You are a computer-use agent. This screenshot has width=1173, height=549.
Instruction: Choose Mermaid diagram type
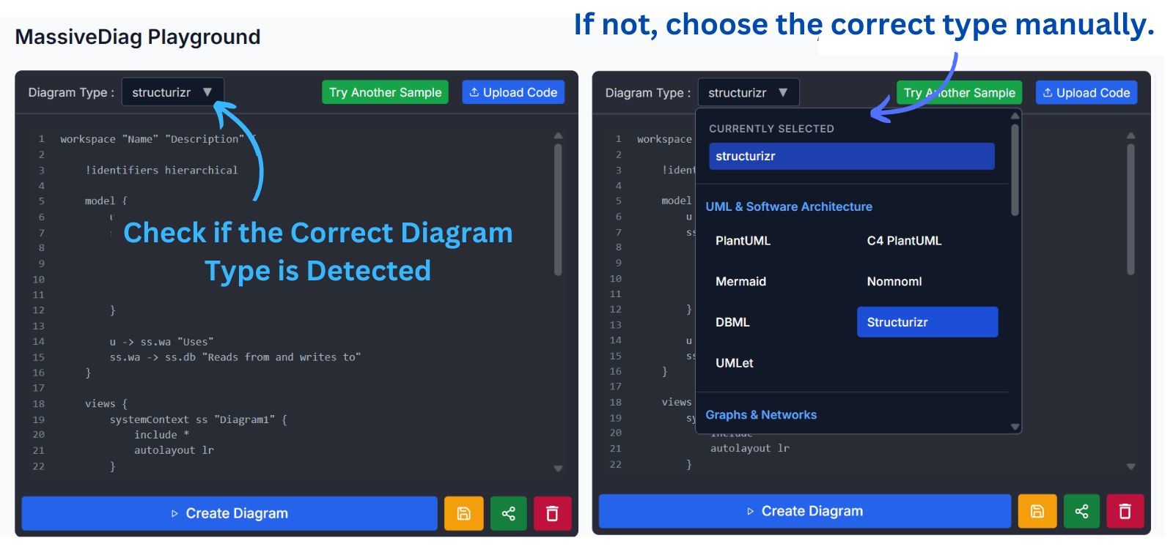[740, 282]
